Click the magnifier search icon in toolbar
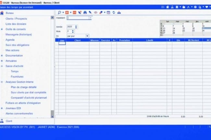The image size is (211, 140). click(x=59, y=12)
